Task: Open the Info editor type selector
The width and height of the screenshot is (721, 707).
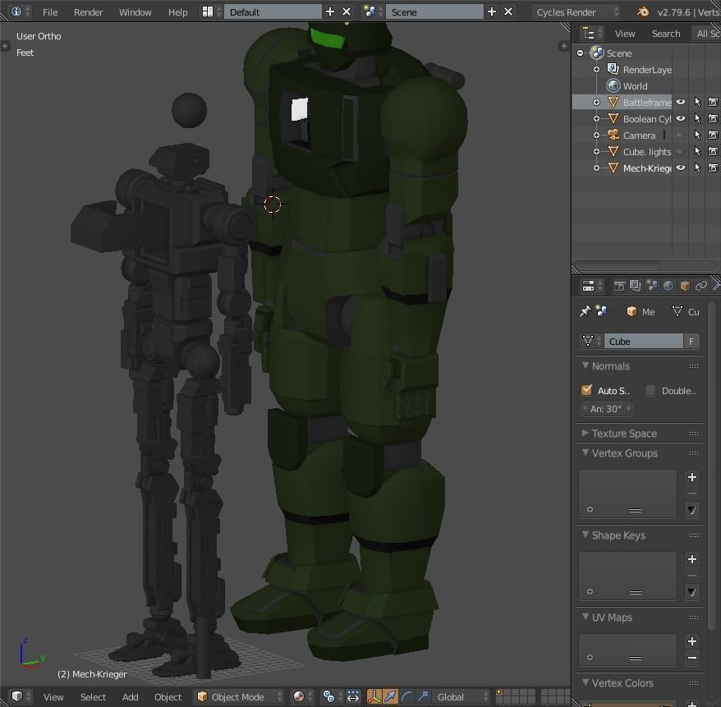Action: coord(21,11)
